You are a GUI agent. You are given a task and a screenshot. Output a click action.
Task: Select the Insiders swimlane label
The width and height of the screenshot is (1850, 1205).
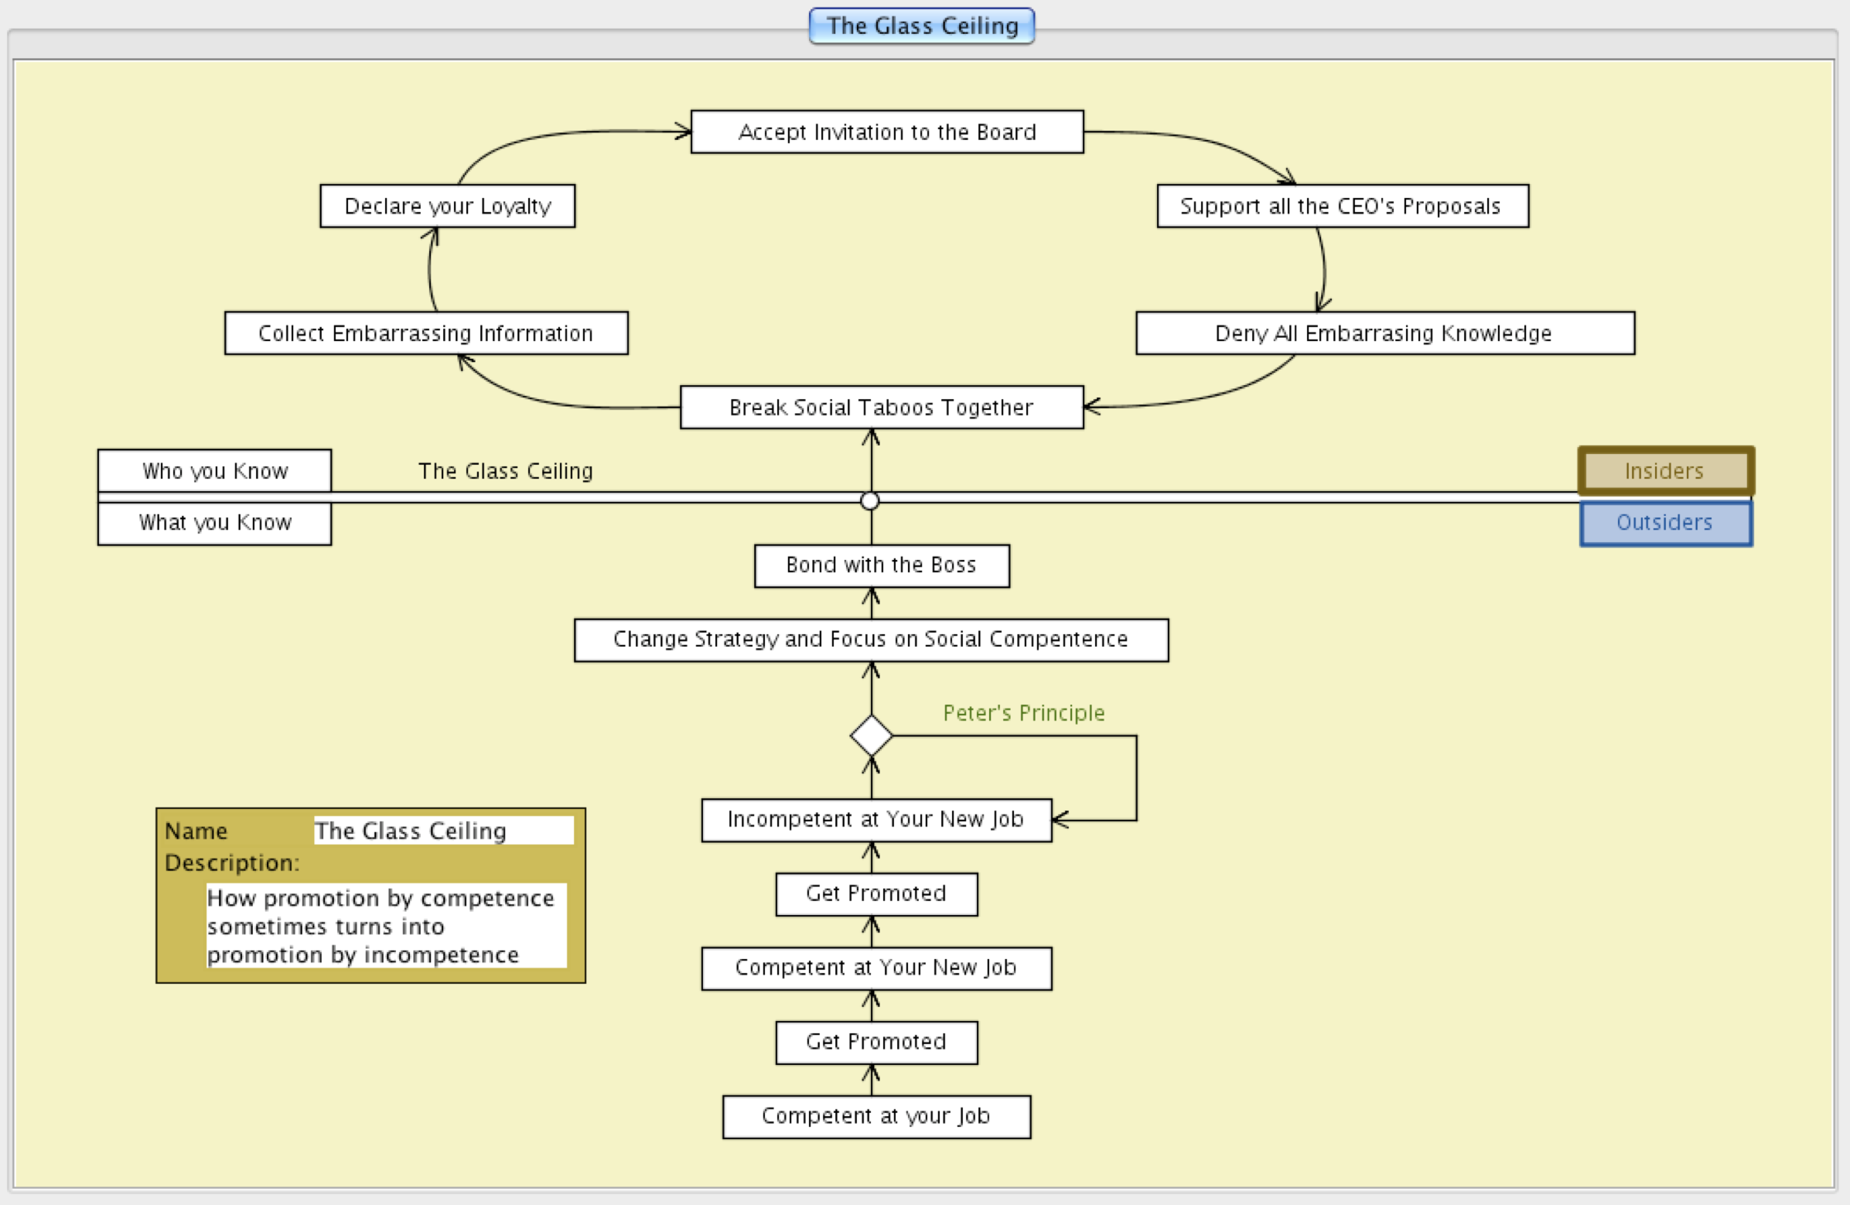(x=1664, y=471)
